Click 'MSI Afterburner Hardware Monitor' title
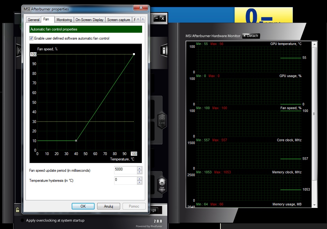This screenshot has height=229, width=327. [x=213, y=36]
